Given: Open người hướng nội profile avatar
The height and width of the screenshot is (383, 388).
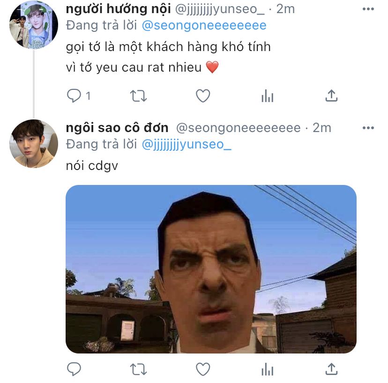Looking at the screenshot, I should pyautogui.click(x=34, y=25).
